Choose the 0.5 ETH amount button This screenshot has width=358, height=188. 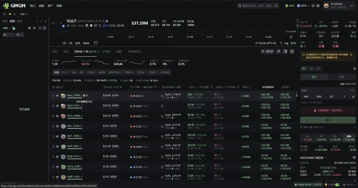click(x=331, y=96)
